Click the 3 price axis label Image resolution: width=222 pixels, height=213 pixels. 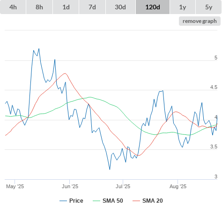216,176
